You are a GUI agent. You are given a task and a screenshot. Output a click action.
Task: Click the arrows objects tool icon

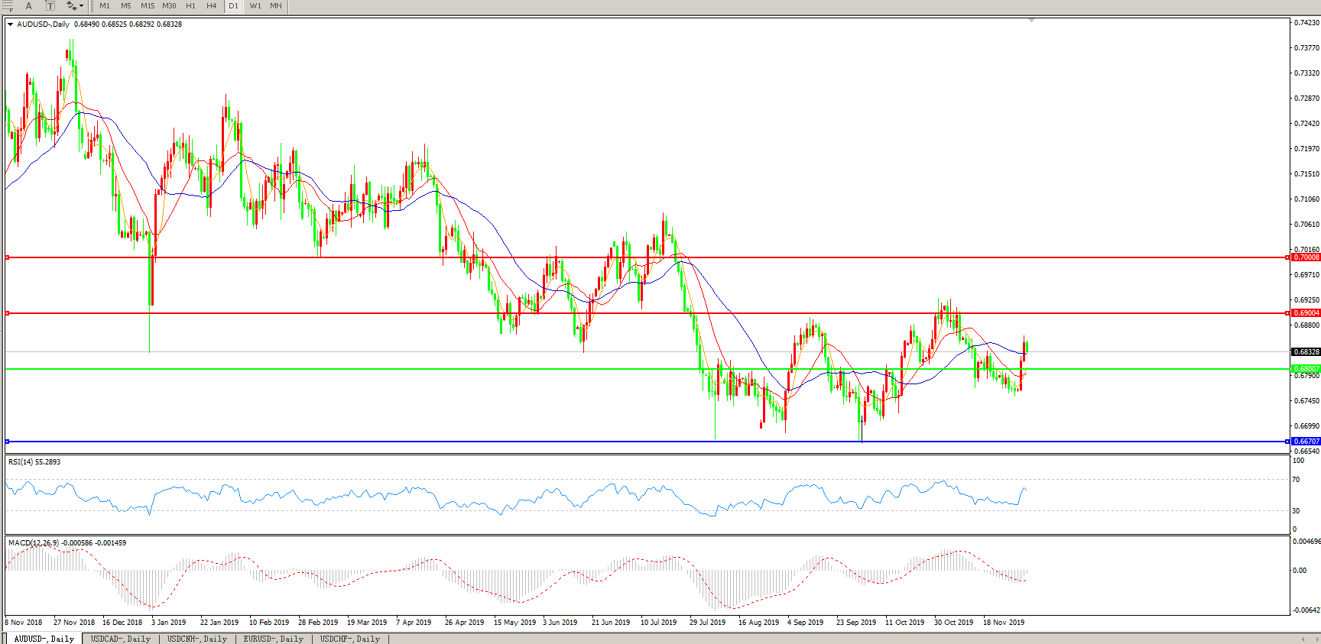(71, 6)
